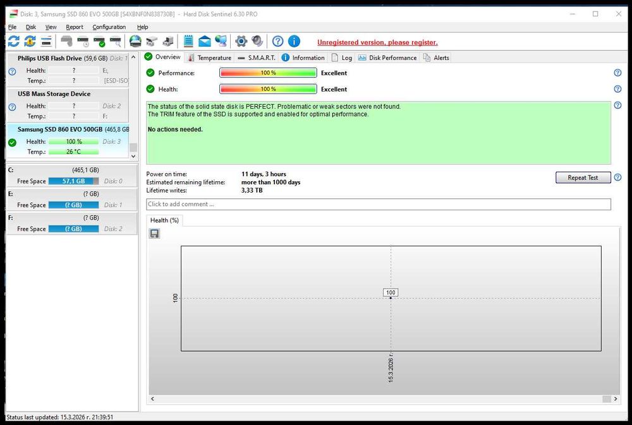Switch to the Information tab

[x=303, y=57]
